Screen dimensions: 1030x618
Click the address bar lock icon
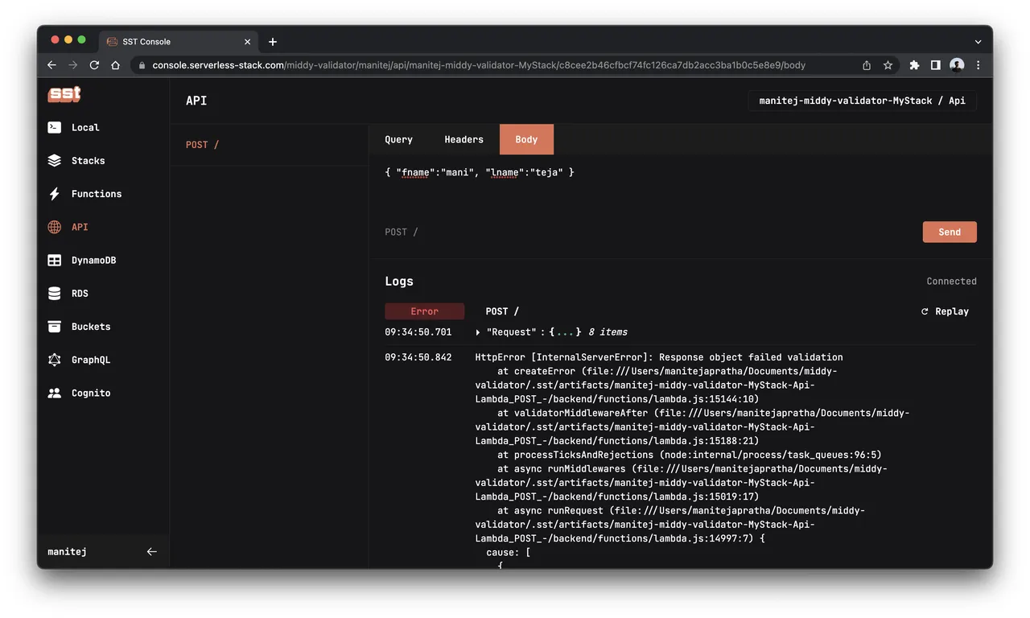pyautogui.click(x=142, y=65)
